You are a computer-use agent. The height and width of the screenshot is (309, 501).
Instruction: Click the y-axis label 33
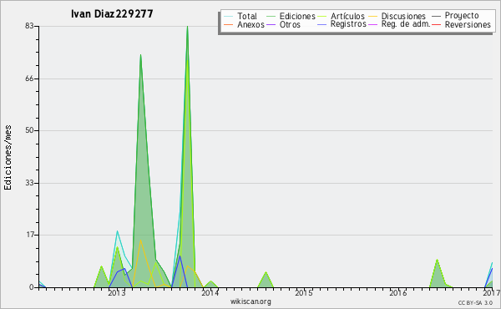click(29, 183)
